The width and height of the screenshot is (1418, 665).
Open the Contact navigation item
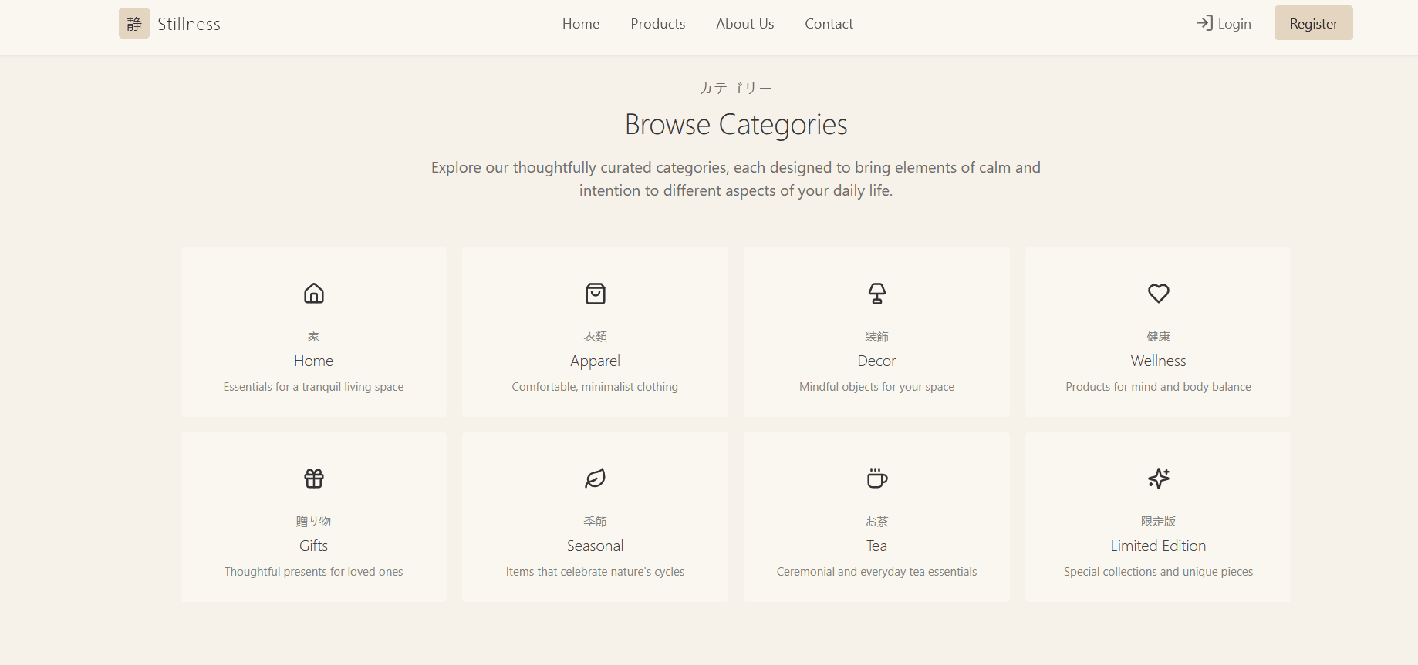[829, 24]
